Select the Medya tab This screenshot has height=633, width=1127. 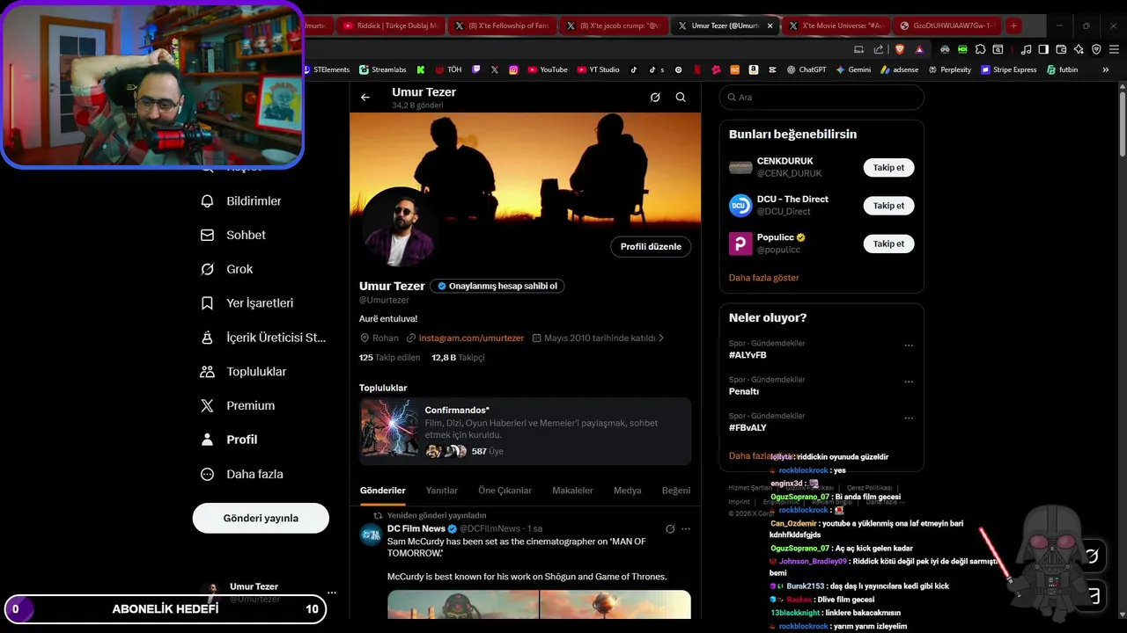[627, 491]
